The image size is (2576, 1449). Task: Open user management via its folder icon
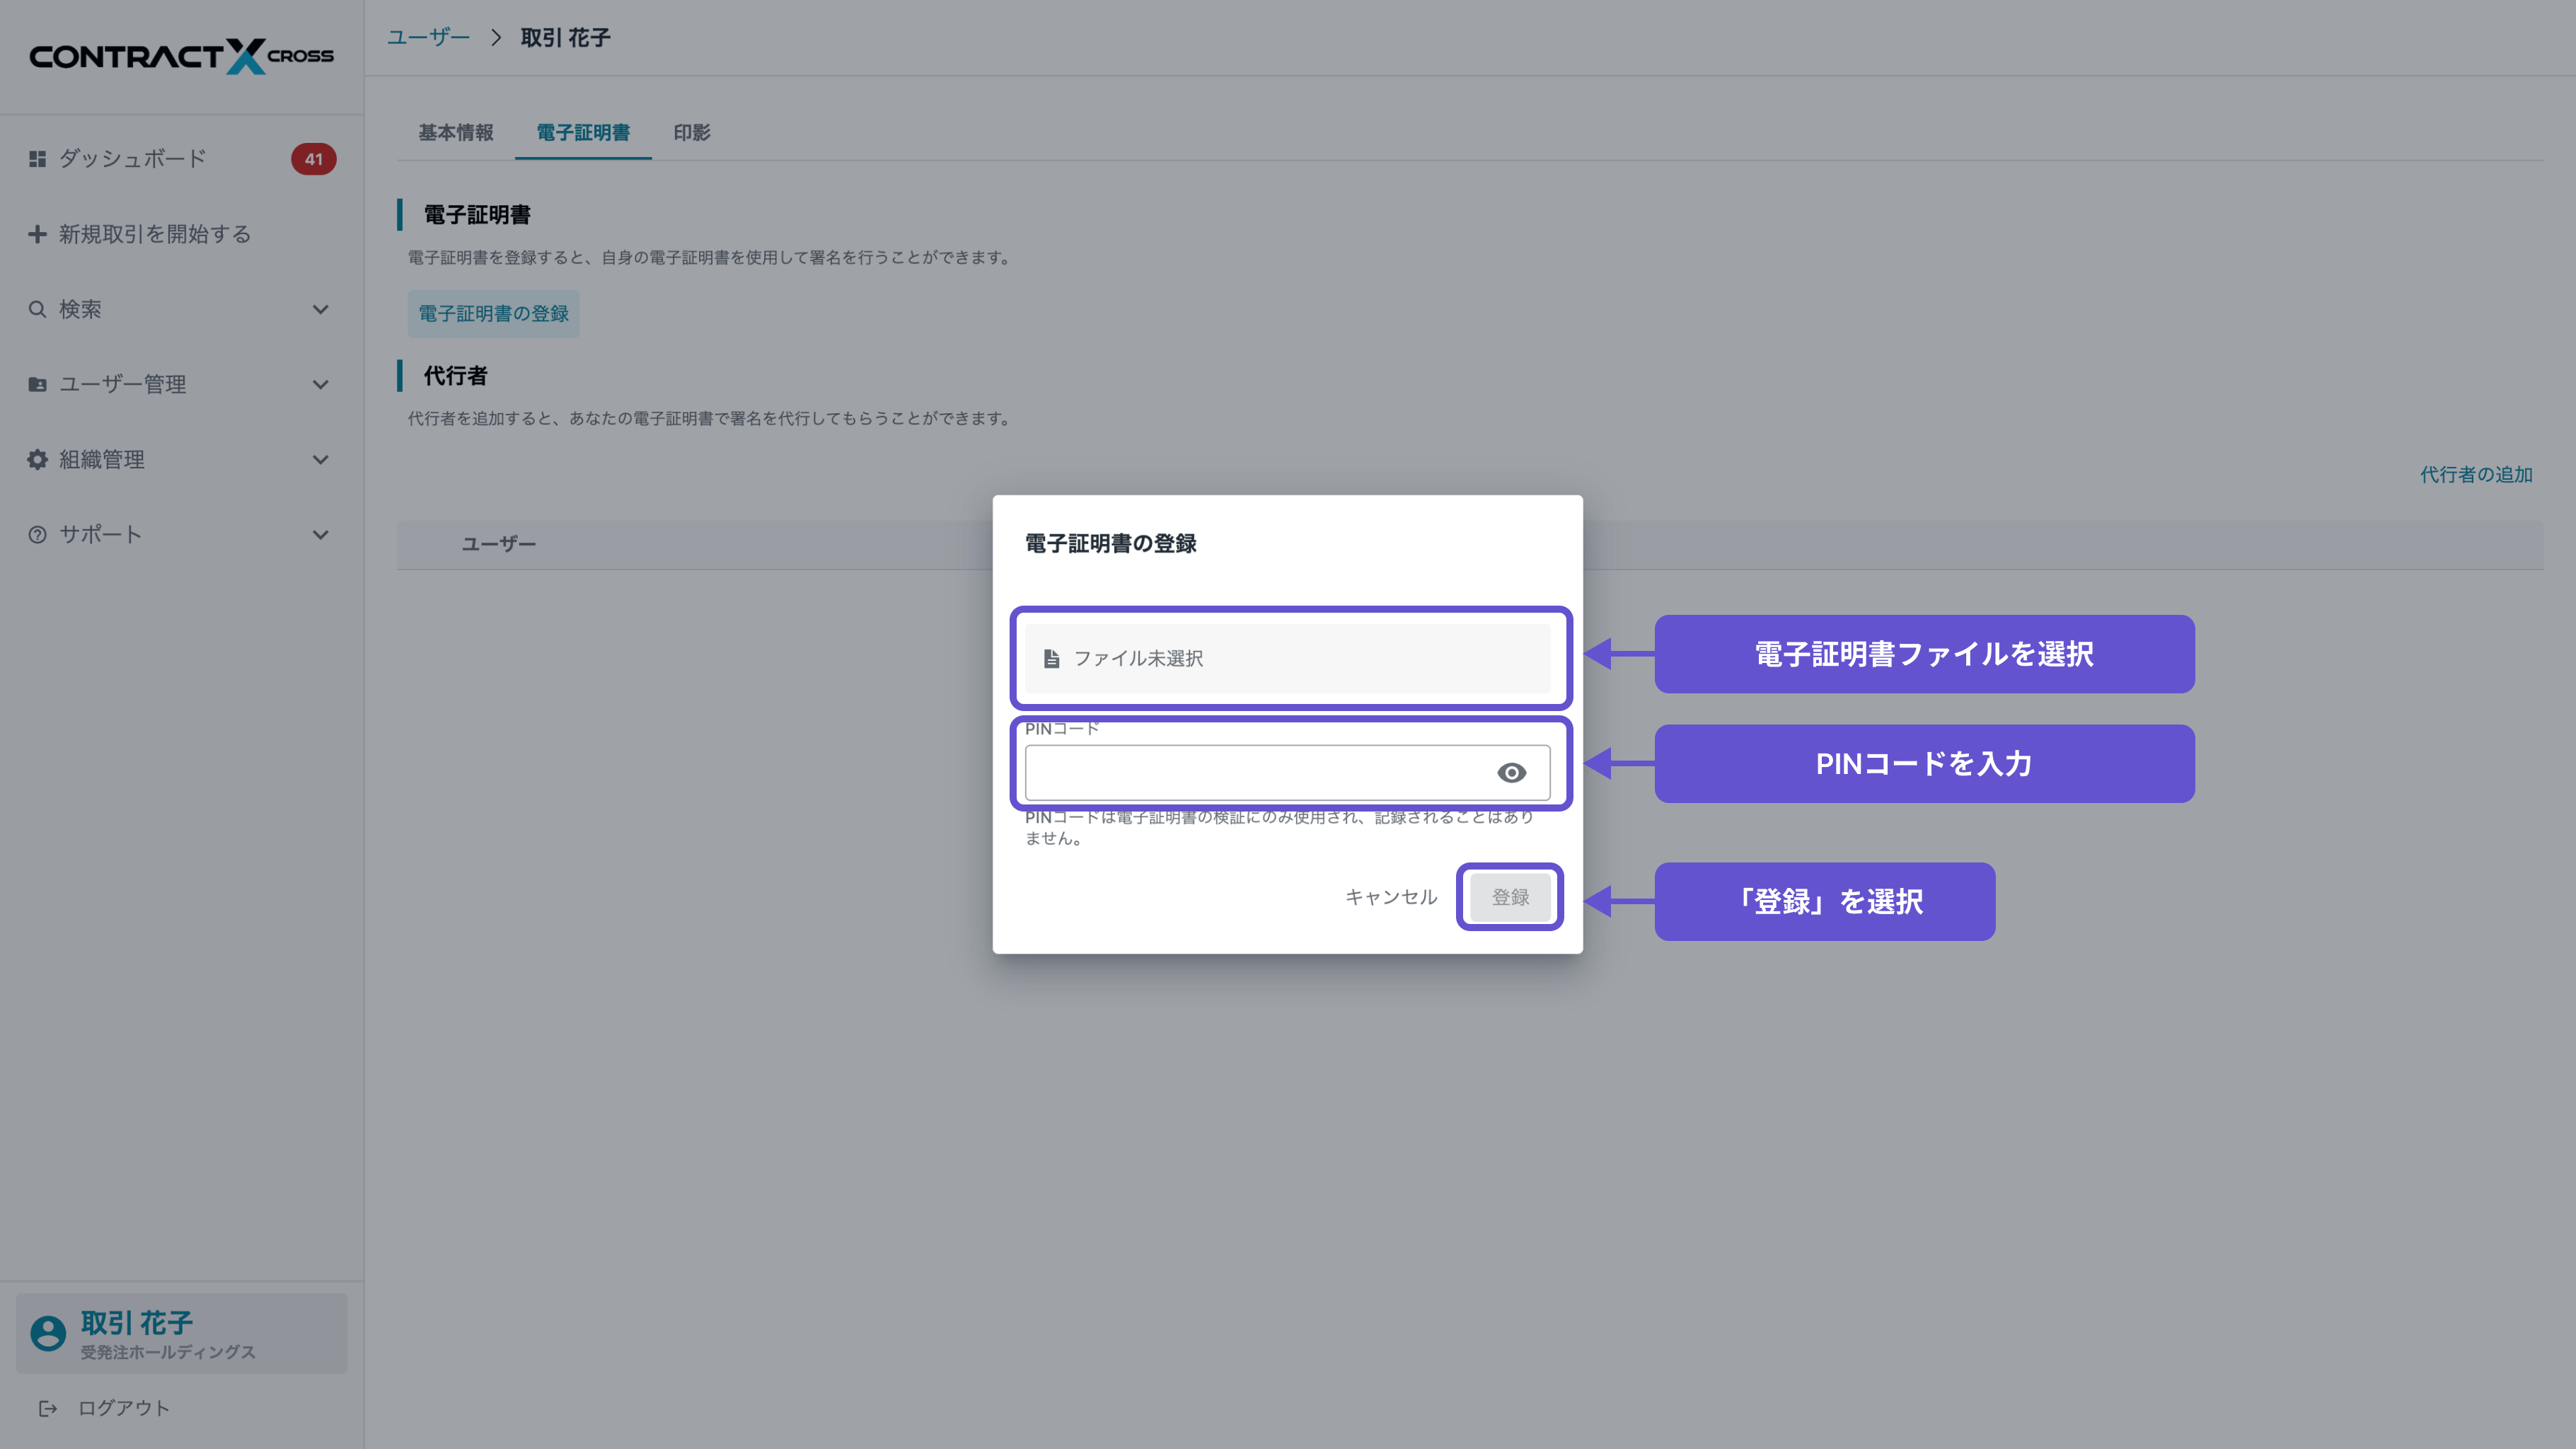pos(37,384)
